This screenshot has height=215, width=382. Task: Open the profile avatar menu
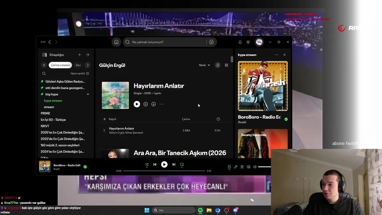[259, 42]
